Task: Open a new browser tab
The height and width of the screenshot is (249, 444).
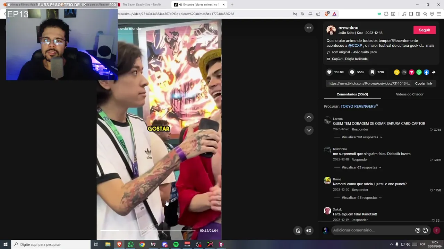Action: [232, 4]
